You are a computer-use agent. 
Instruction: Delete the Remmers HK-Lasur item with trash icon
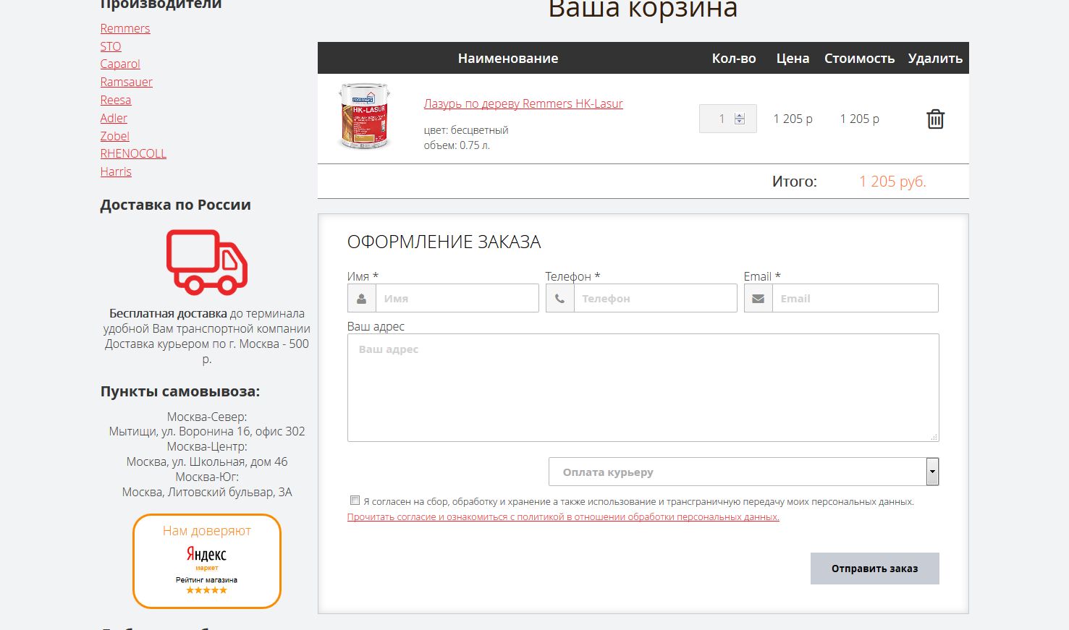pyautogui.click(x=935, y=119)
